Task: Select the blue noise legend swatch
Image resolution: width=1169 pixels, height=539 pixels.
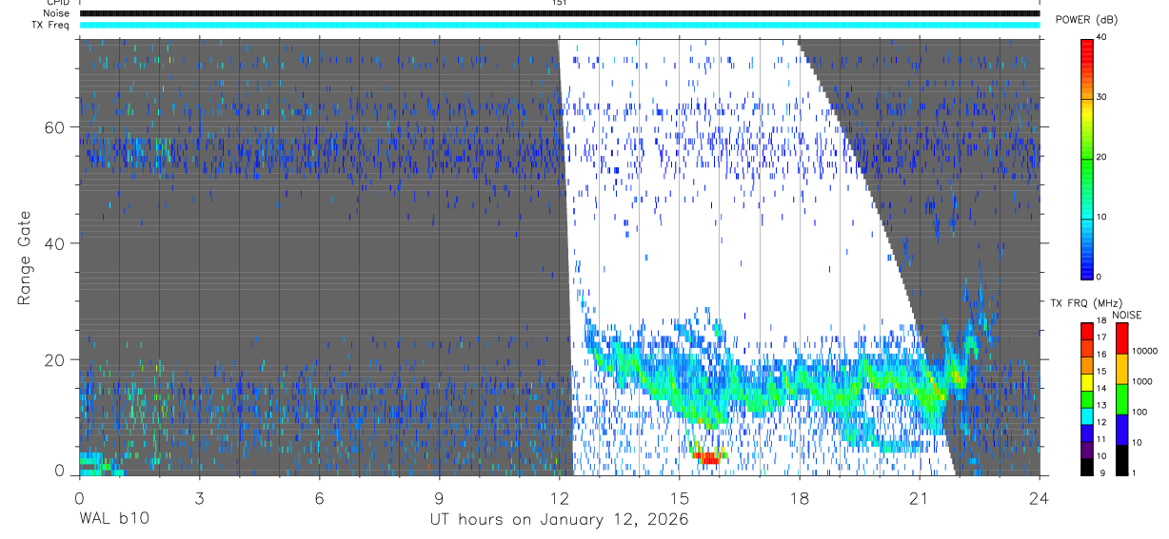Action: pos(1121,430)
